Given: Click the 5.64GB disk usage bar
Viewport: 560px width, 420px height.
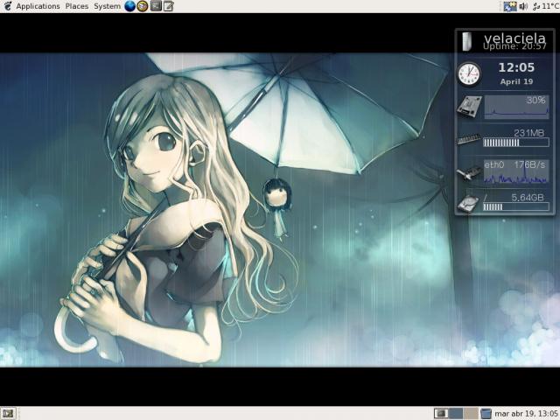Looking at the screenshot, I should point(516,206).
